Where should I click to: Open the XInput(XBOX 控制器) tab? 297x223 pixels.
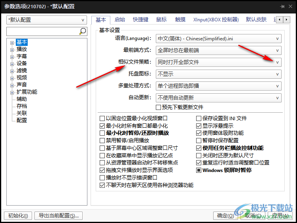(216, 20)
